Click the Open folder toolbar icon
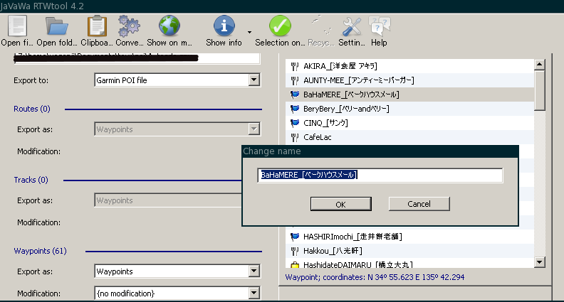Viewport: 564px width, 302px height. coord(56,26)
